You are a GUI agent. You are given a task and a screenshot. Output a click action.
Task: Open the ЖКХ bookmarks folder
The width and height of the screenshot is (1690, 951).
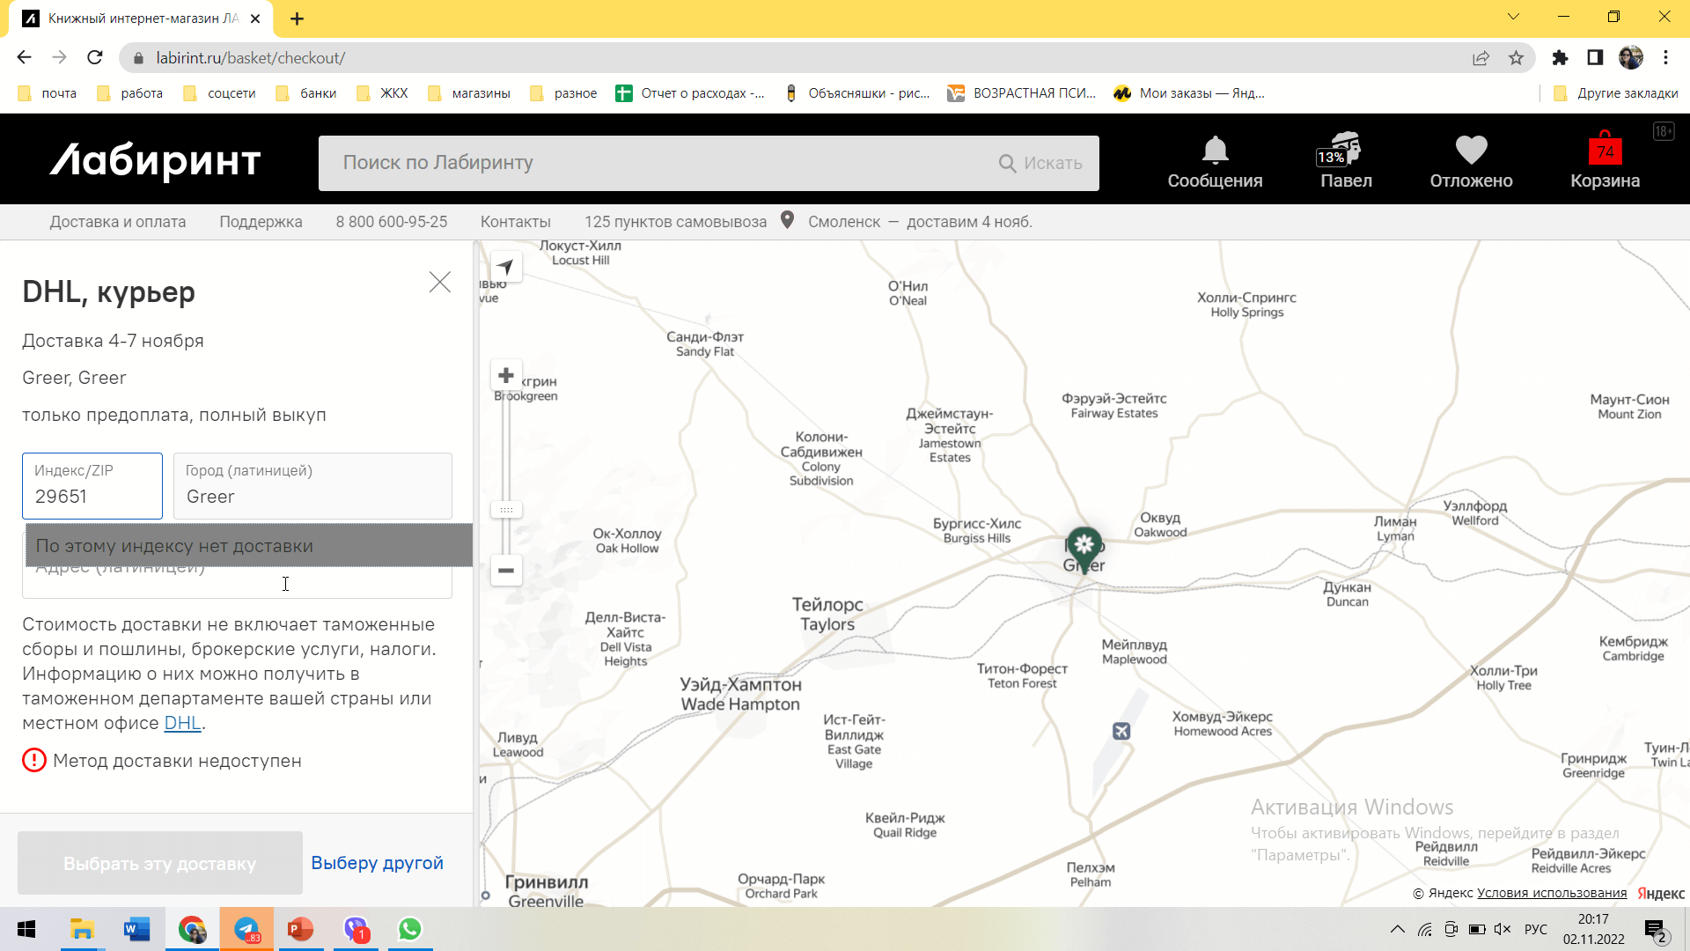point(382,93)
